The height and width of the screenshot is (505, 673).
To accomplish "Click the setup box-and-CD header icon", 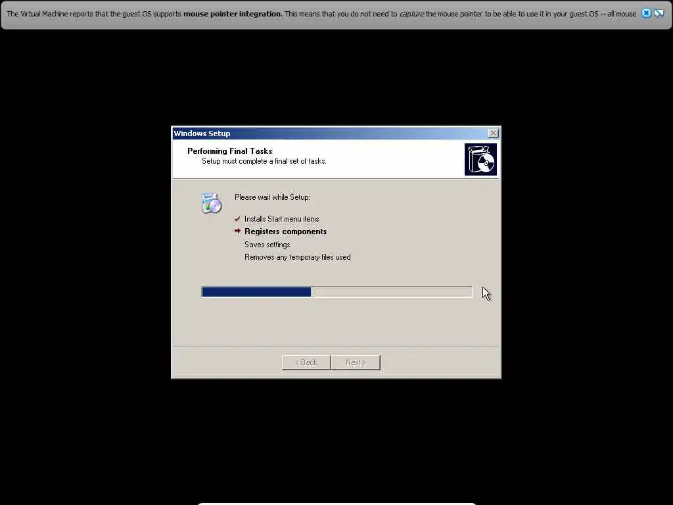I will click(480, 160).
